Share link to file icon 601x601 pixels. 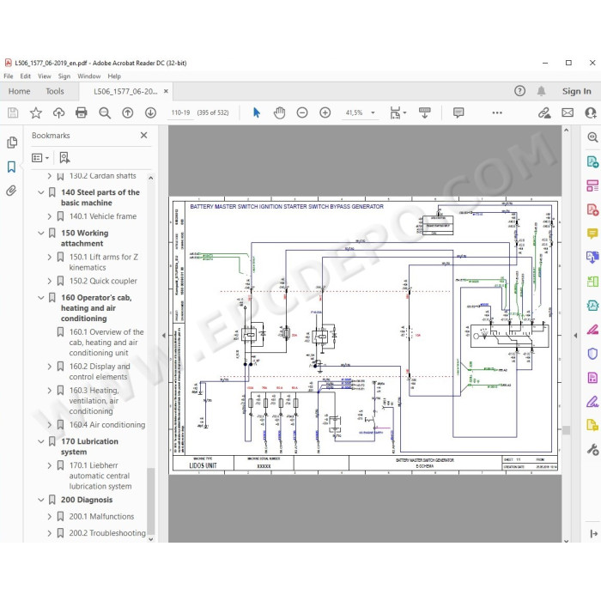pyautogui.click(x=544, y=112)
